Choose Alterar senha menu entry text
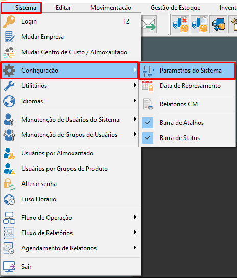237x278 pixels. [x=39, y=184]
